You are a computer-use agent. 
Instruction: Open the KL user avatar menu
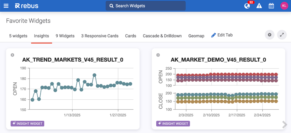[x=284, y=6]
